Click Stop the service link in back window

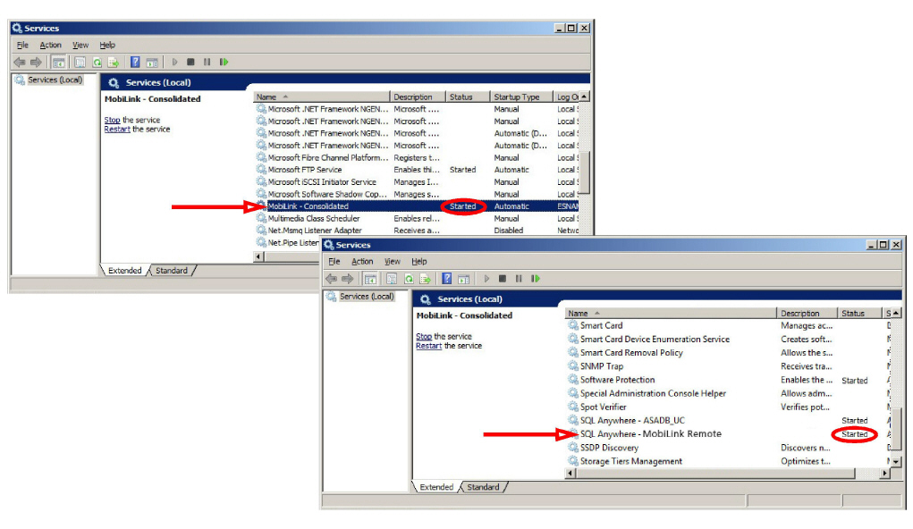(112, 120)
